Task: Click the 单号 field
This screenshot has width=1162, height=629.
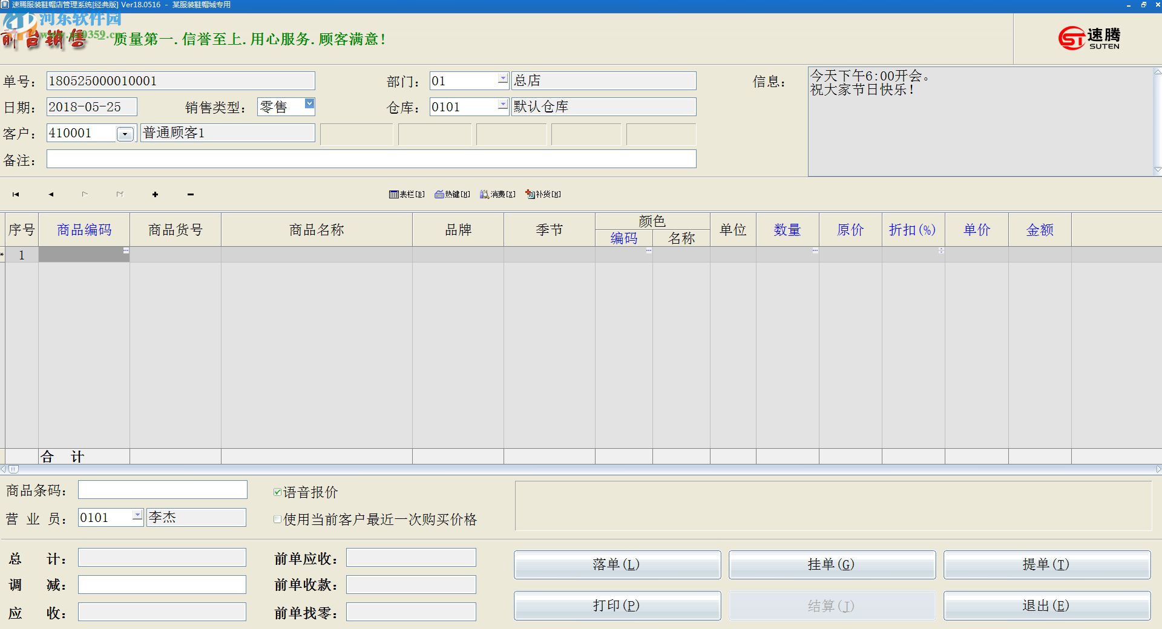Action: click(x=181, y=81)
